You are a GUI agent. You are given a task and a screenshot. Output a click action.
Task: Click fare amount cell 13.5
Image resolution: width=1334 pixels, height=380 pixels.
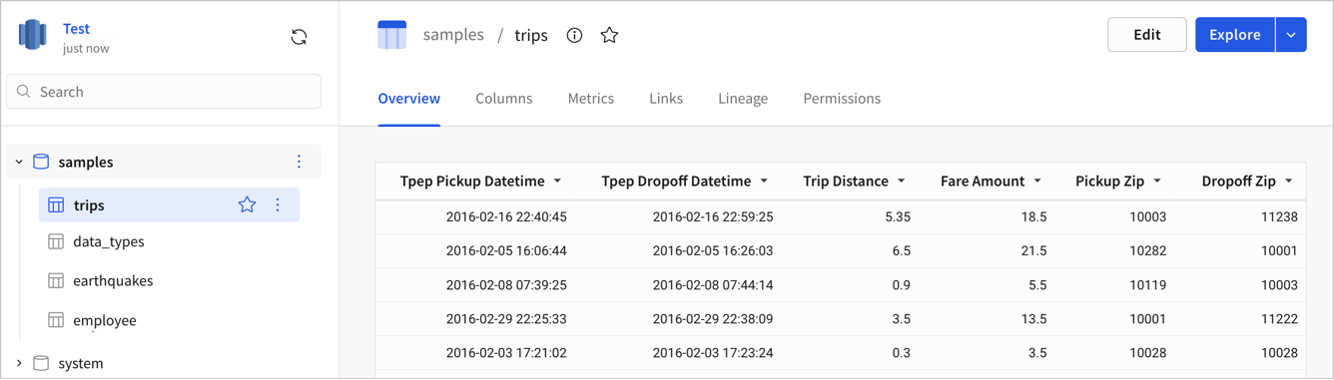(x=1034, y=319)
